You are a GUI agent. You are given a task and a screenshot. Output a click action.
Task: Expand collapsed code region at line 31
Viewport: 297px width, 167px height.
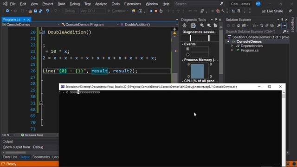click(x=41, y=103)
